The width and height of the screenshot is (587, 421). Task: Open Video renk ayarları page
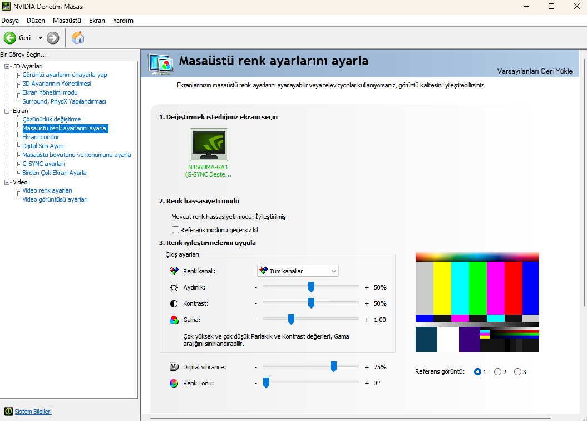(47, 190)
